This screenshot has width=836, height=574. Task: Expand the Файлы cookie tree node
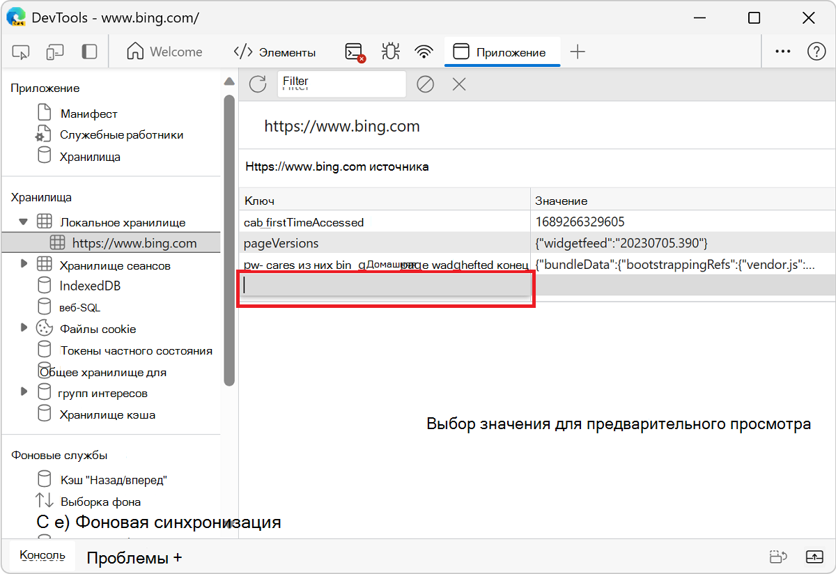coord(24,327)
